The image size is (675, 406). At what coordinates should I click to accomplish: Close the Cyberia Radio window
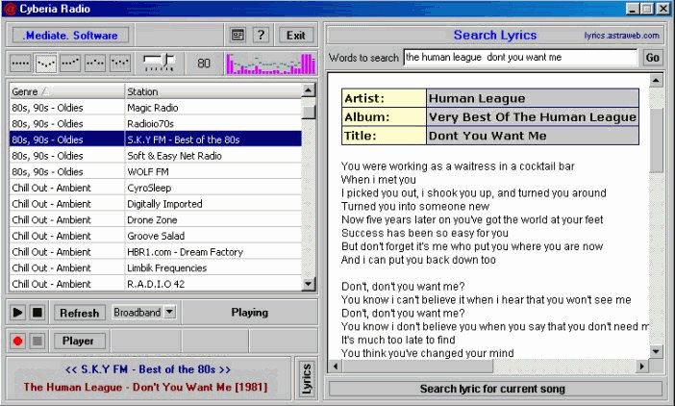click(663, 9)
